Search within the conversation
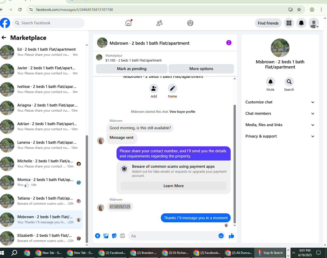The height and width of the screenshot is (258, 327). click(x=289, y=82)
